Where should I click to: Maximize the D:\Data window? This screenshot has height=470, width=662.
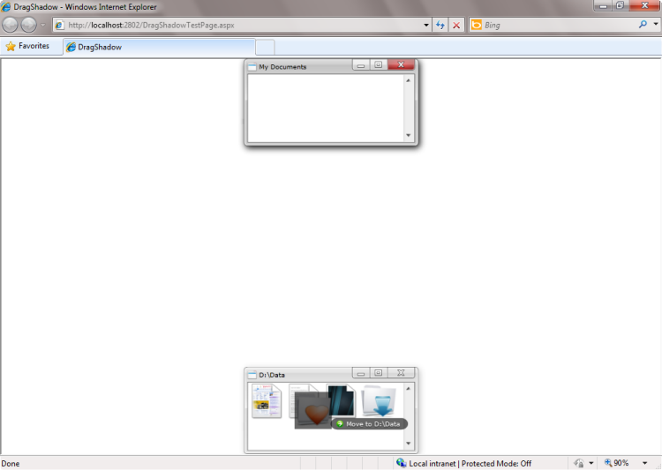(379, 373)
